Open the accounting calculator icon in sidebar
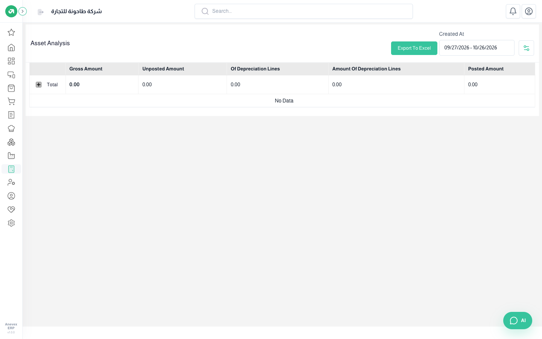The image size is (542, 339). pyautogui.click(x=11, y=169)
